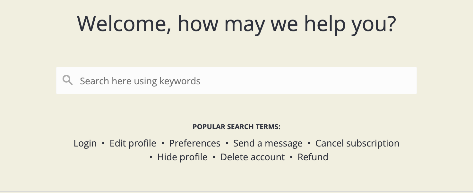
Task: Choose the Preferences popular search link
Action: pyautogui.click(x=195, y=143)
